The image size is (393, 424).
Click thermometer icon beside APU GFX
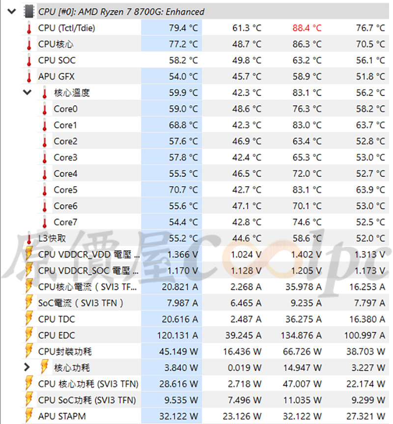tap(29, 77)
